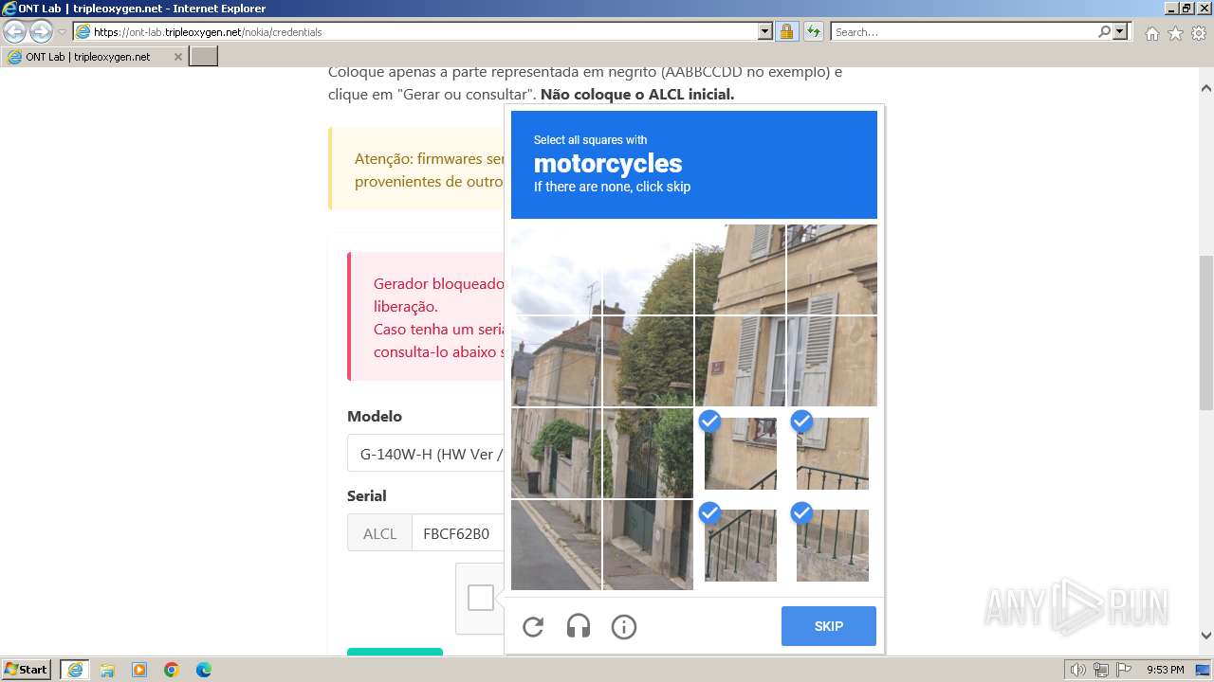The width and height of the screenshot is (1214, 682).
Task: Click the green button below captcha
Action: tap(395, 652)
